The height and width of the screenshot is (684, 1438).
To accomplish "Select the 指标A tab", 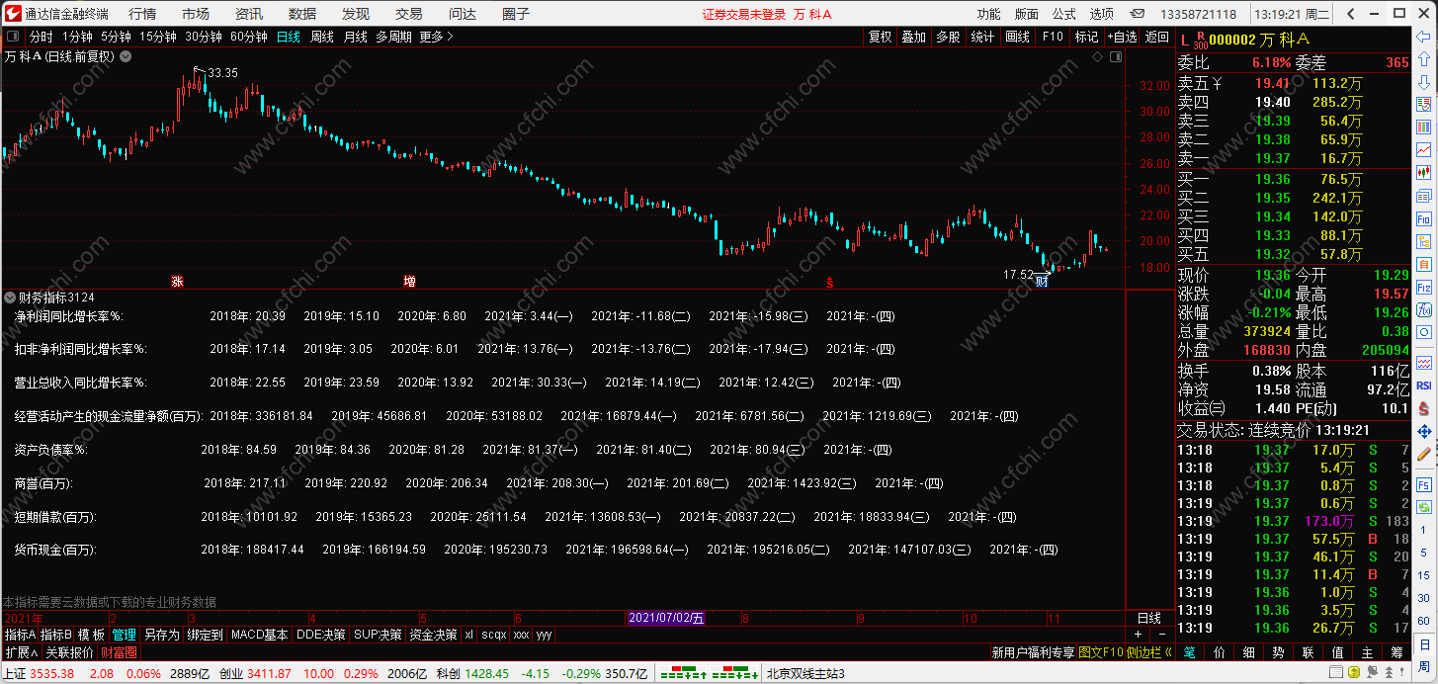I will coord(20,635).
